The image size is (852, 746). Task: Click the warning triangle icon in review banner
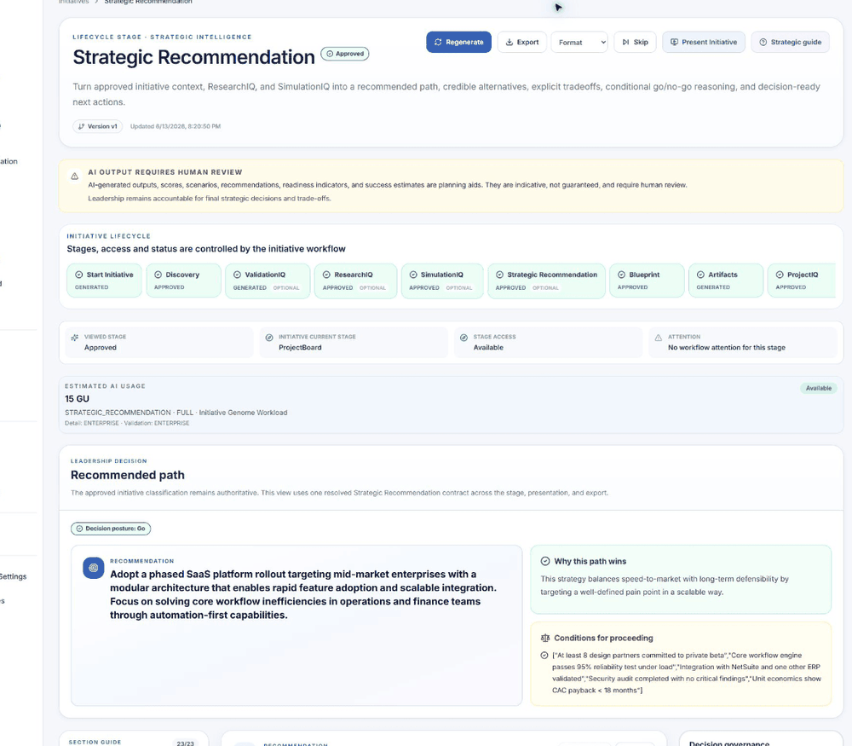(75, 176)
